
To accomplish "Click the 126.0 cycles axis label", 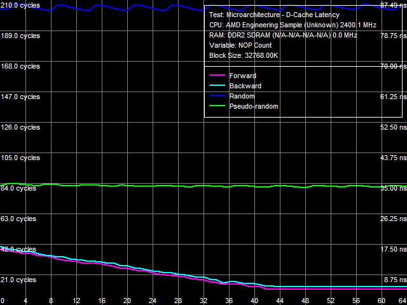I will pos(20,127).
